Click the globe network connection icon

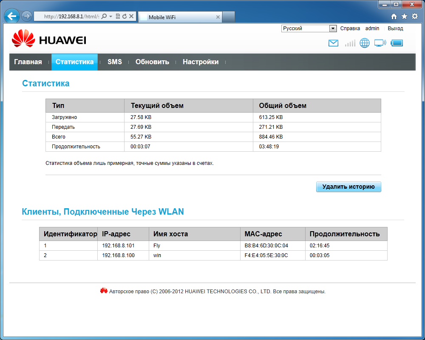pos(365,43)
